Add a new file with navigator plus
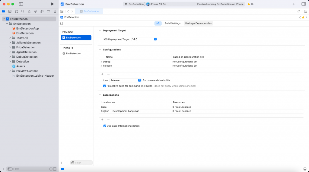The height and width of the screenshot is (172, 309). [x=4, y=169]
